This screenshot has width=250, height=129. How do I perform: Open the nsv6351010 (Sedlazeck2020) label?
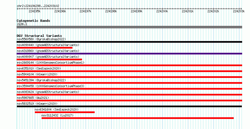[x=39, y=68]
